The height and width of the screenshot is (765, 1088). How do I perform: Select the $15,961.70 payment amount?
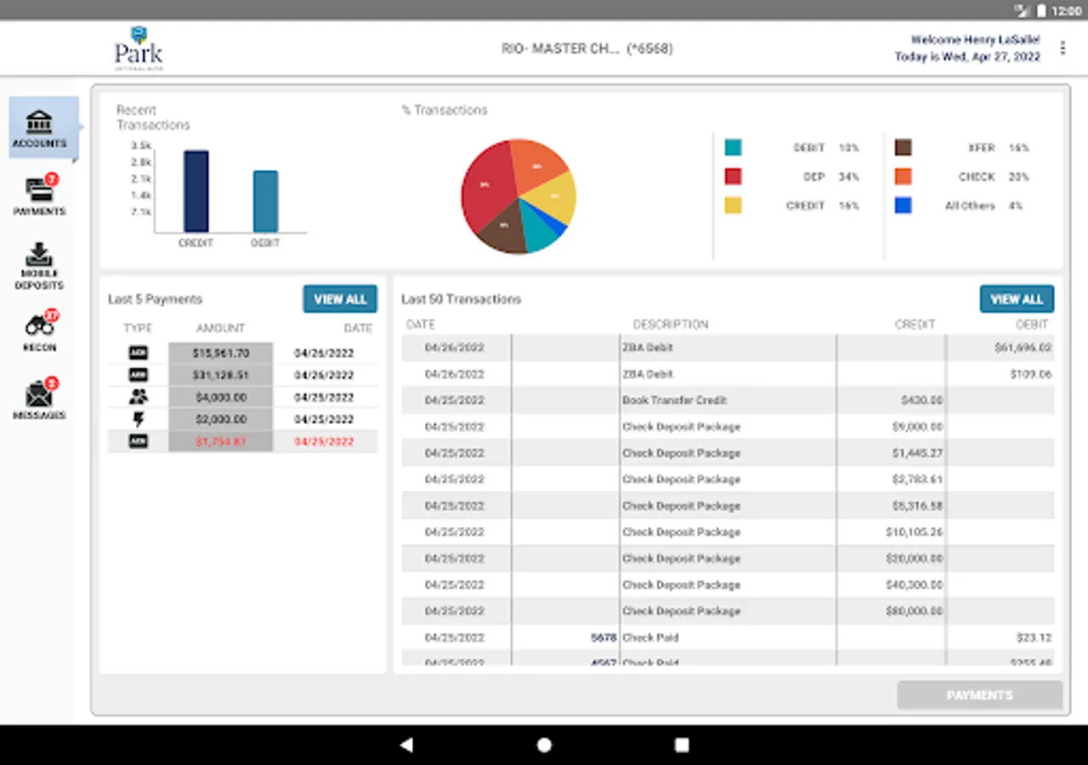click(221, 353)
